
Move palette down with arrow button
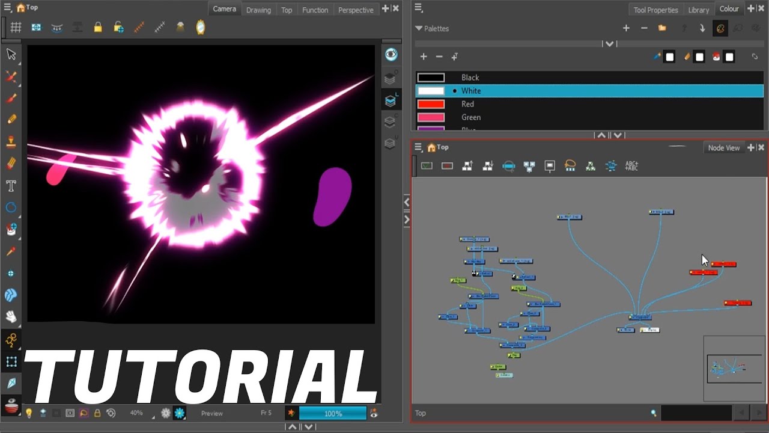pyautogui.click(x=702, y=28)
